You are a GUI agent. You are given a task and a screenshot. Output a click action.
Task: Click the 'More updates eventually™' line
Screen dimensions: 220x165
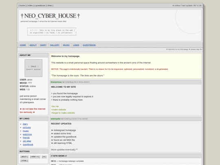[x=64, y=150]
